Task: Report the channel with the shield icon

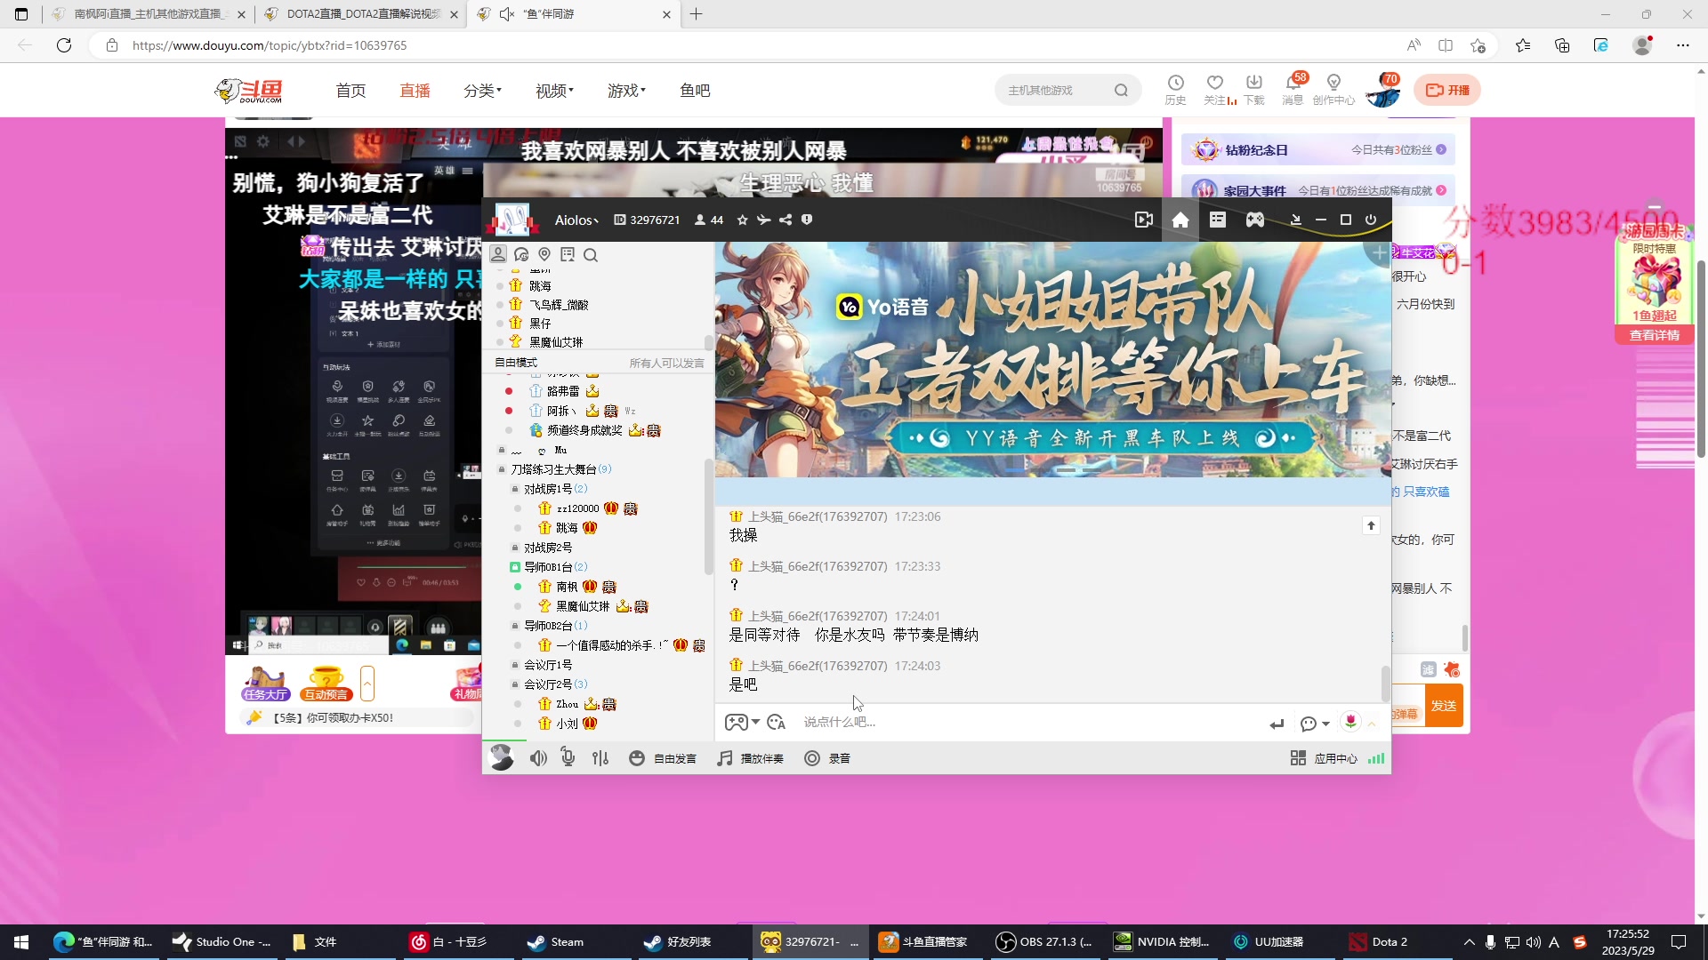Action: coord(807,220)
